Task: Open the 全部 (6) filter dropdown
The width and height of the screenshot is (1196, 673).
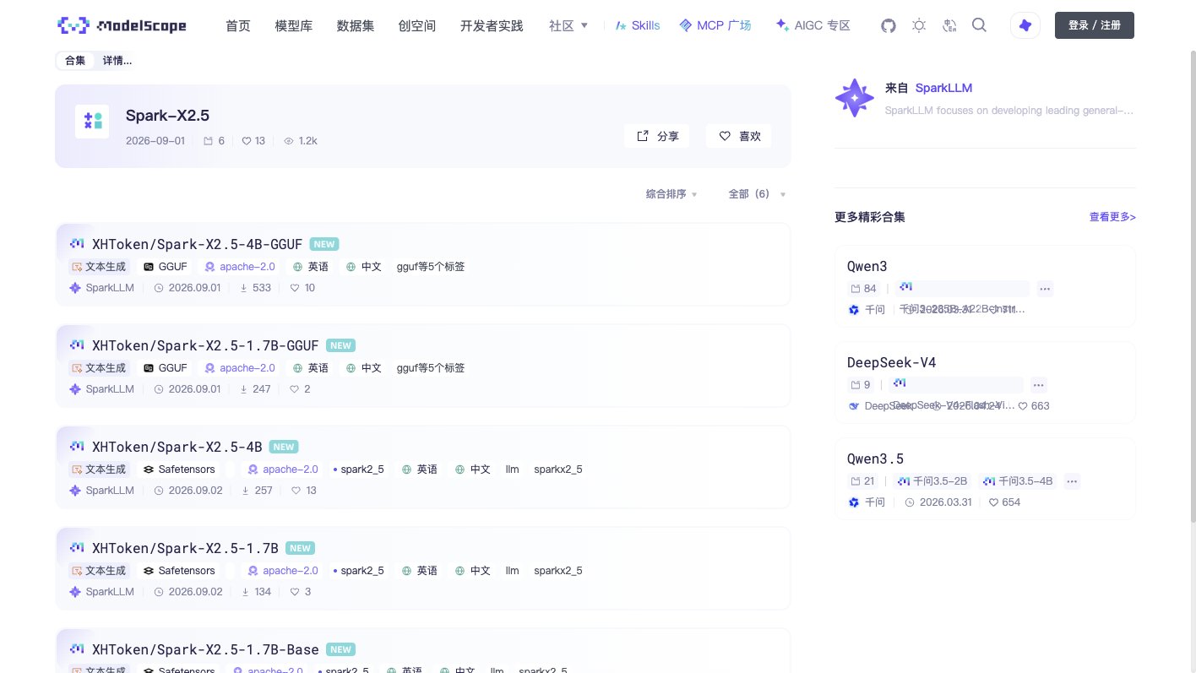Action: (x=757, y=194)
